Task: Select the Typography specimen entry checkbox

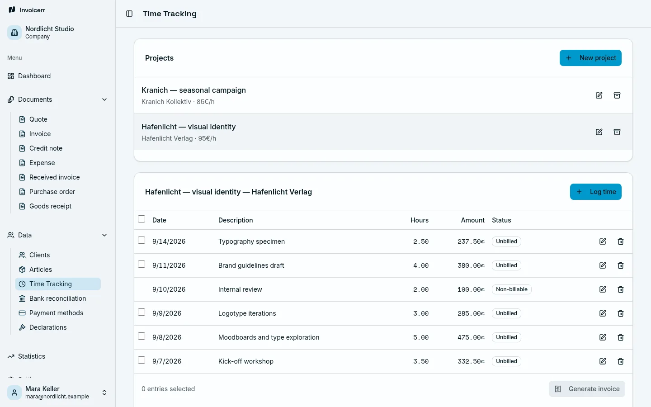Action: tap(142, 240)
